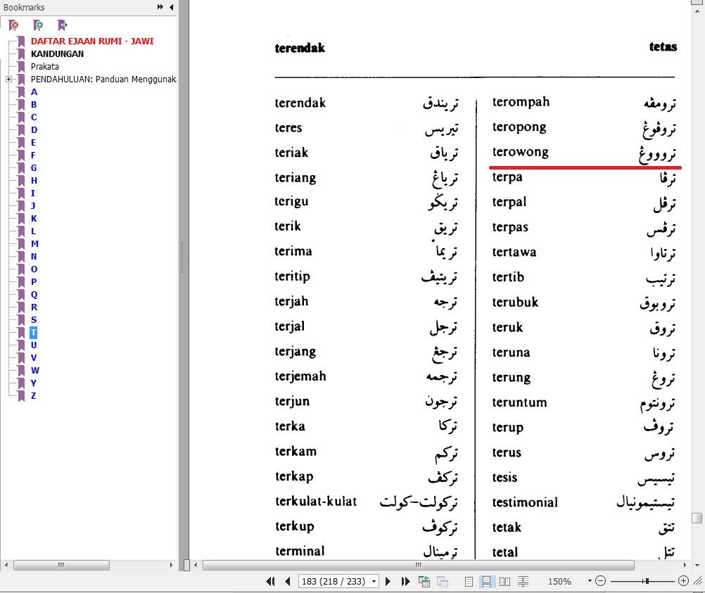Open the Prakata bookmark
The height and width of the screenshot is (593, 705).
(44, 67)
